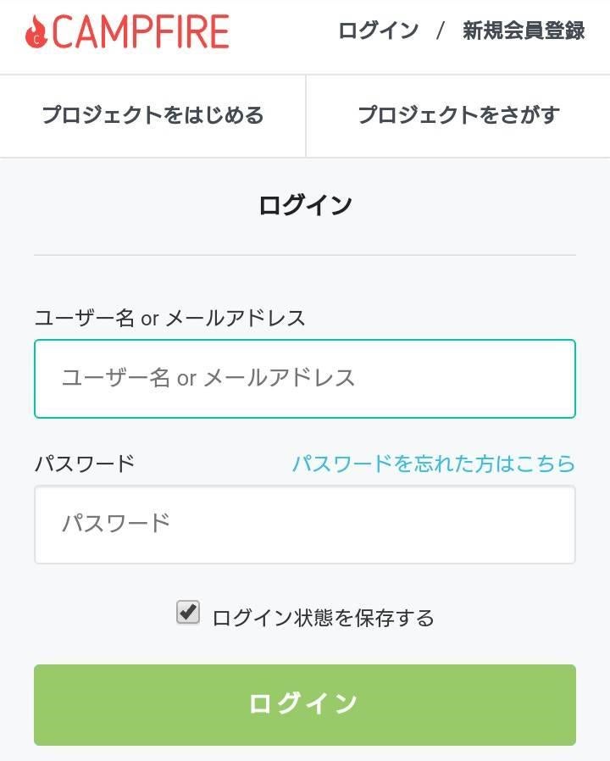Image resolution: width=610 pixels, height=761 pixels.
Task: Click the パスワード label above the field
Action: pyautogui.click(x=85, y=464)
